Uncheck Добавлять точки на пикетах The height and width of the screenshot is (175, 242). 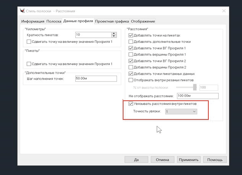tap(131, 35)
